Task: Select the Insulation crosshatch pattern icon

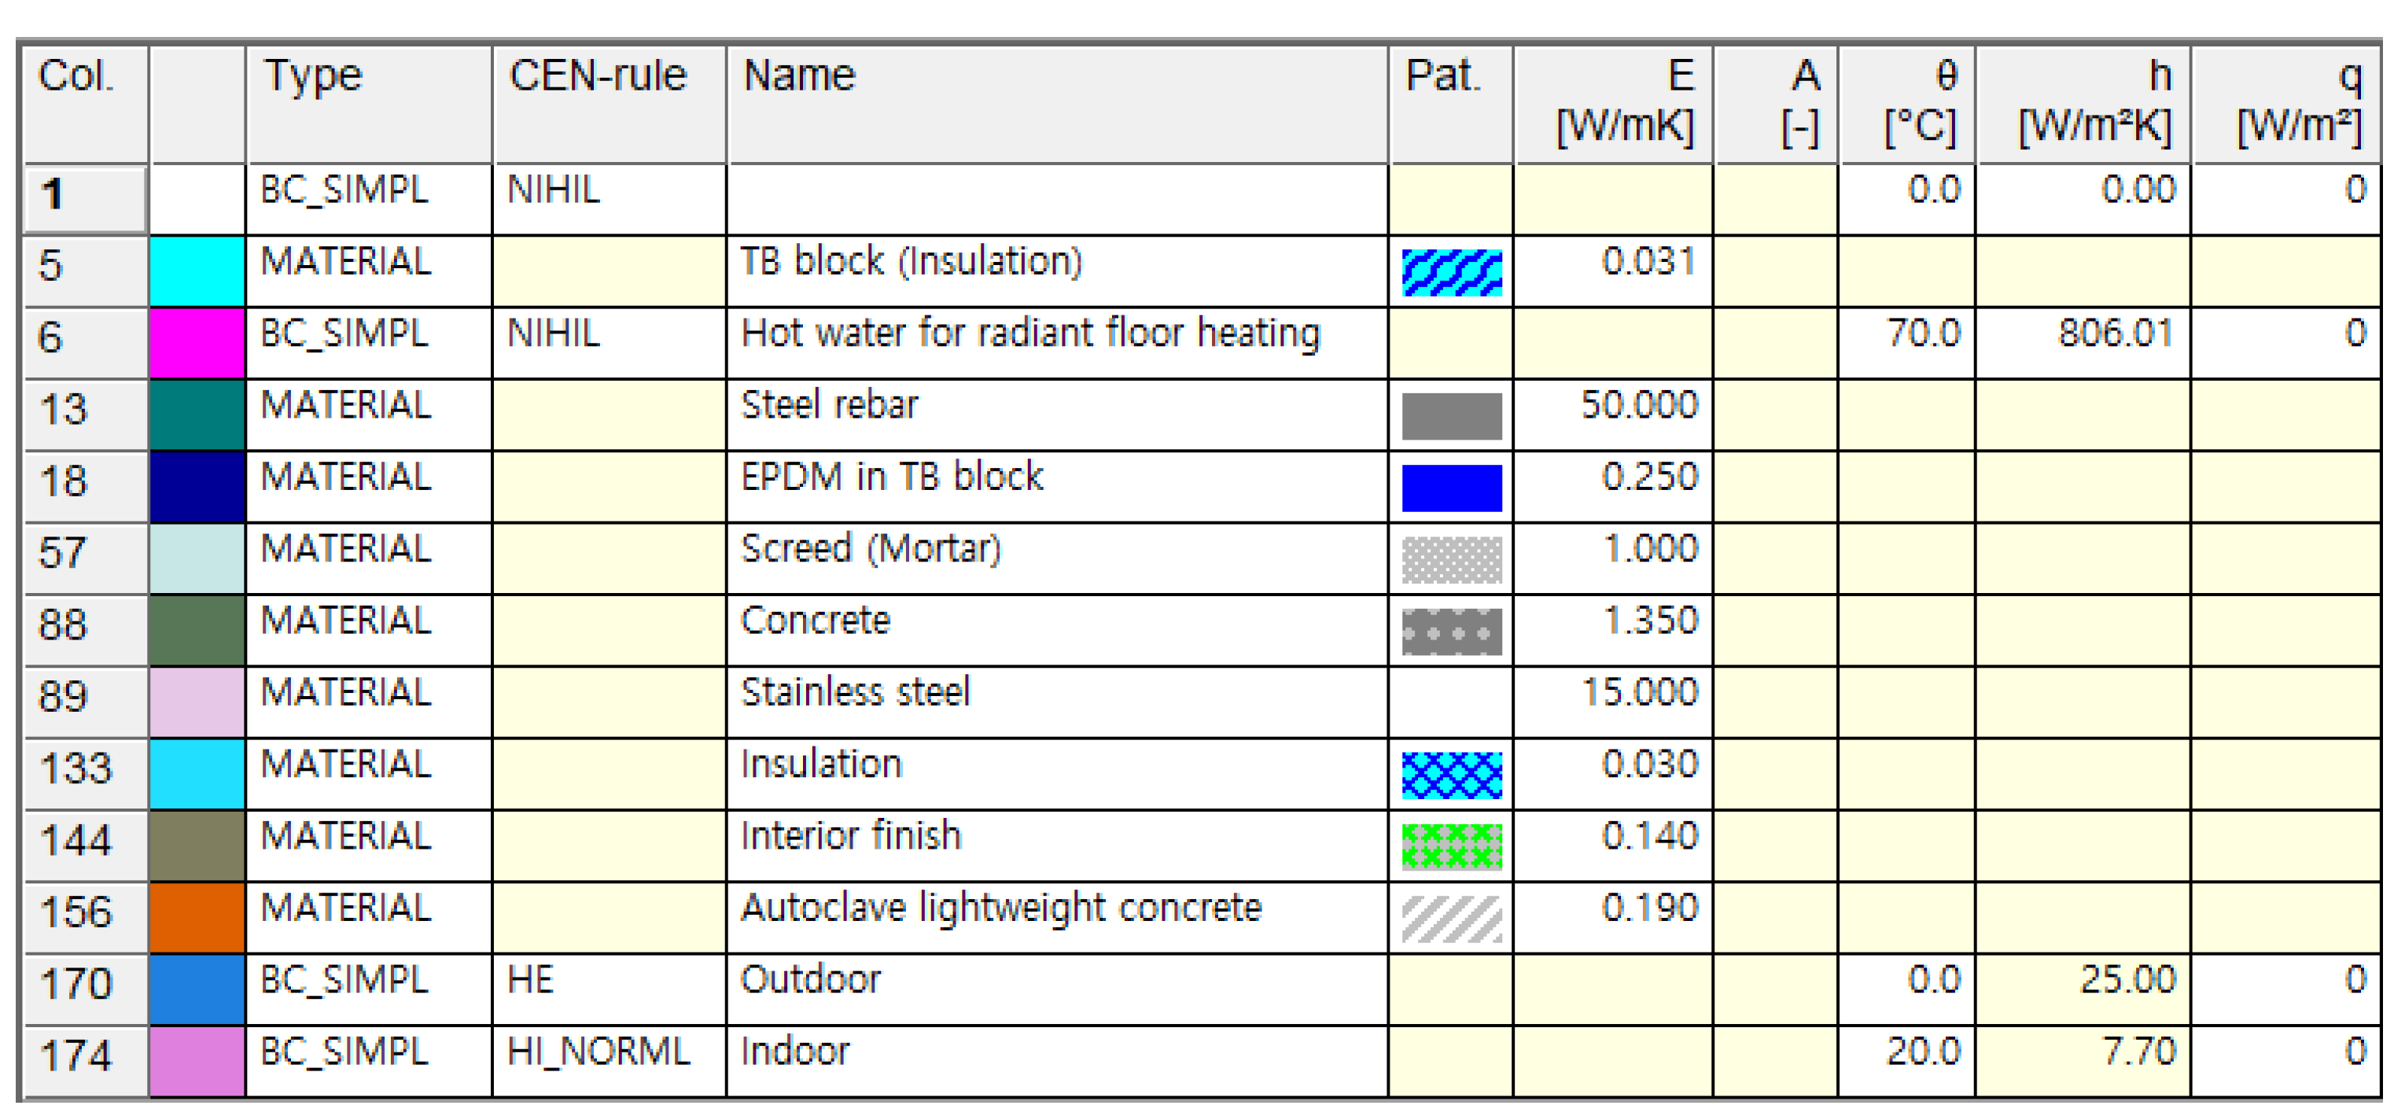Action: click(x=1451, y=774)
